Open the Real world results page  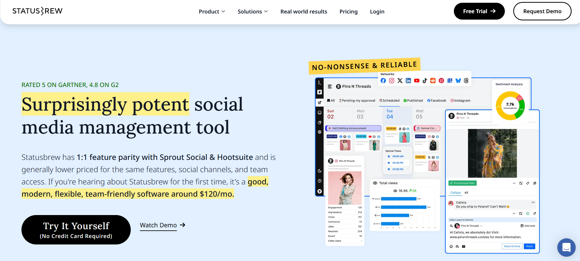coord(304,11)
